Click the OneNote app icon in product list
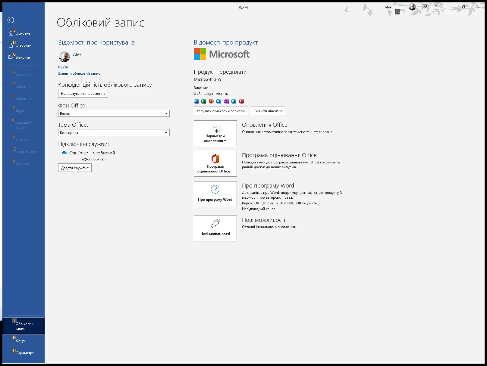Viewport: 487px width, 366px height. 226,101
